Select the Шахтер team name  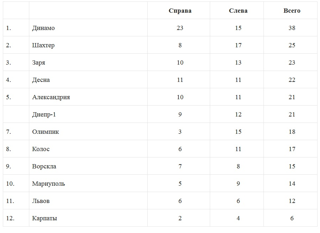(x=43, y=45)
